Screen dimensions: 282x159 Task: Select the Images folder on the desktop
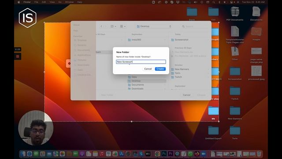click(256, 34)
